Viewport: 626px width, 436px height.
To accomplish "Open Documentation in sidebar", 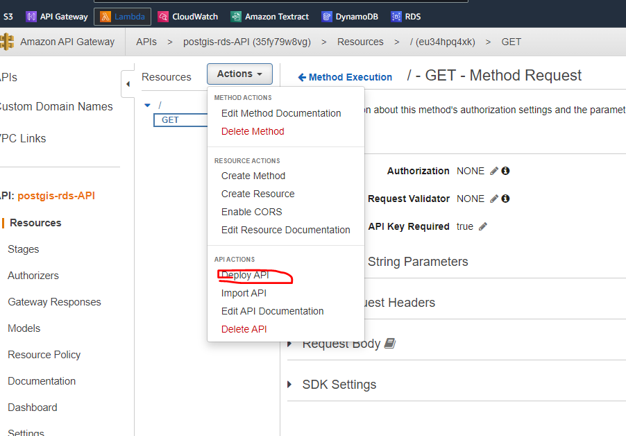I will pos(42,381).
